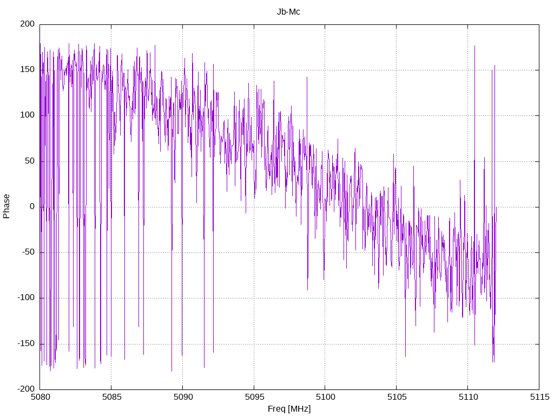Click the 'Phase' y-axis label

[x=6, y=206]
